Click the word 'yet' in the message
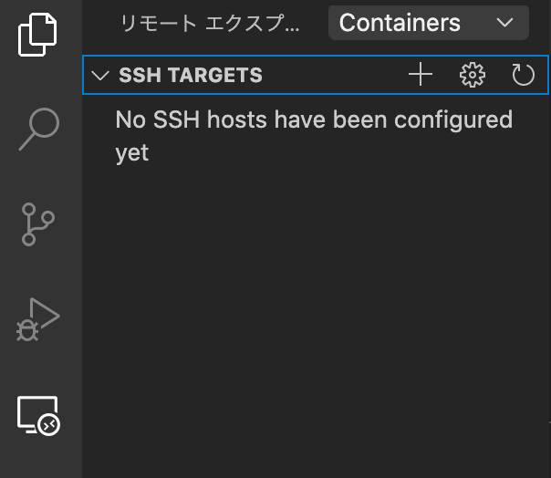551x478 pixels. [x=132, y=152]
